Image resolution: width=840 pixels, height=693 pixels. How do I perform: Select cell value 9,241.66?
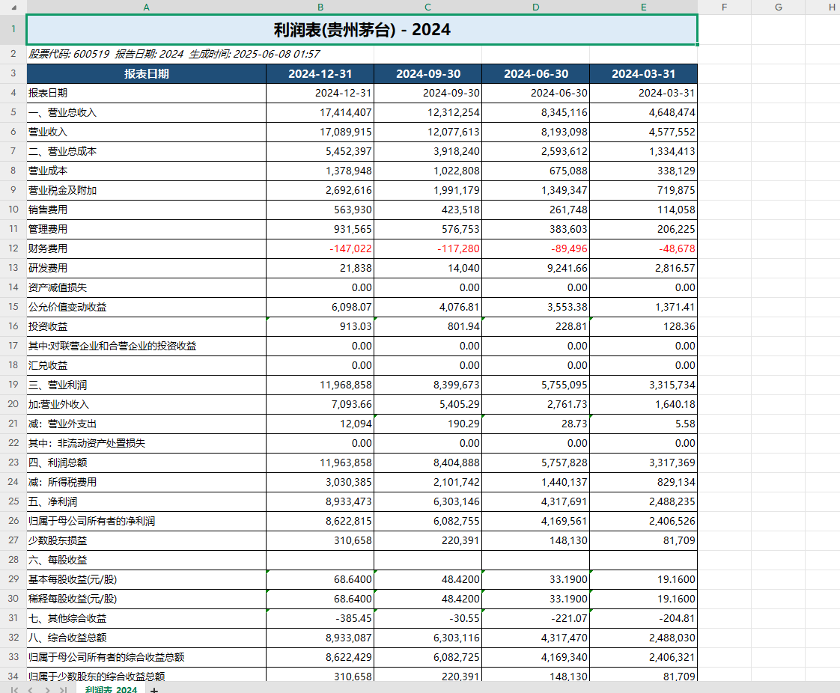click(536, 268)
